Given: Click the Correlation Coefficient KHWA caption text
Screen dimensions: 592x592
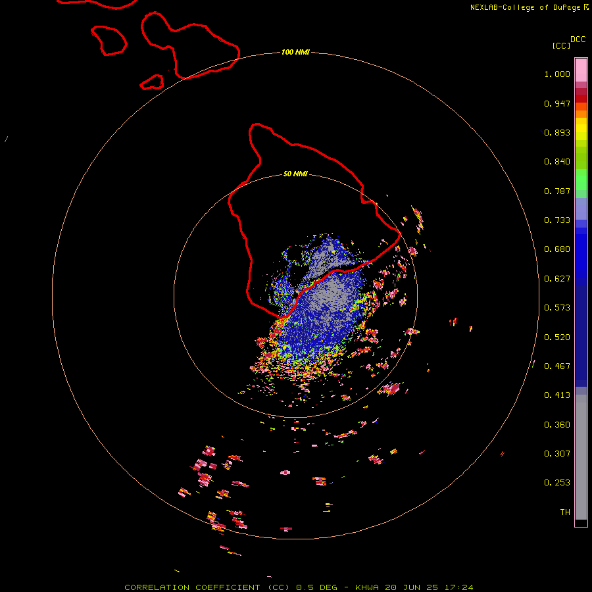Looking at the screenshot, I should click(x=299, y=587).
